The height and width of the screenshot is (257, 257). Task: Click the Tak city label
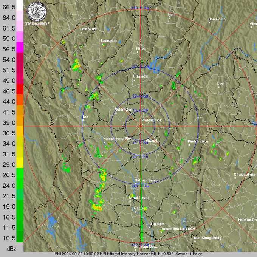click(x=85, y=116)
